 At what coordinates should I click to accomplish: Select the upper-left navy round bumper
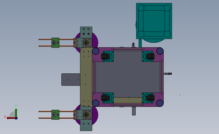coord(96,51)
